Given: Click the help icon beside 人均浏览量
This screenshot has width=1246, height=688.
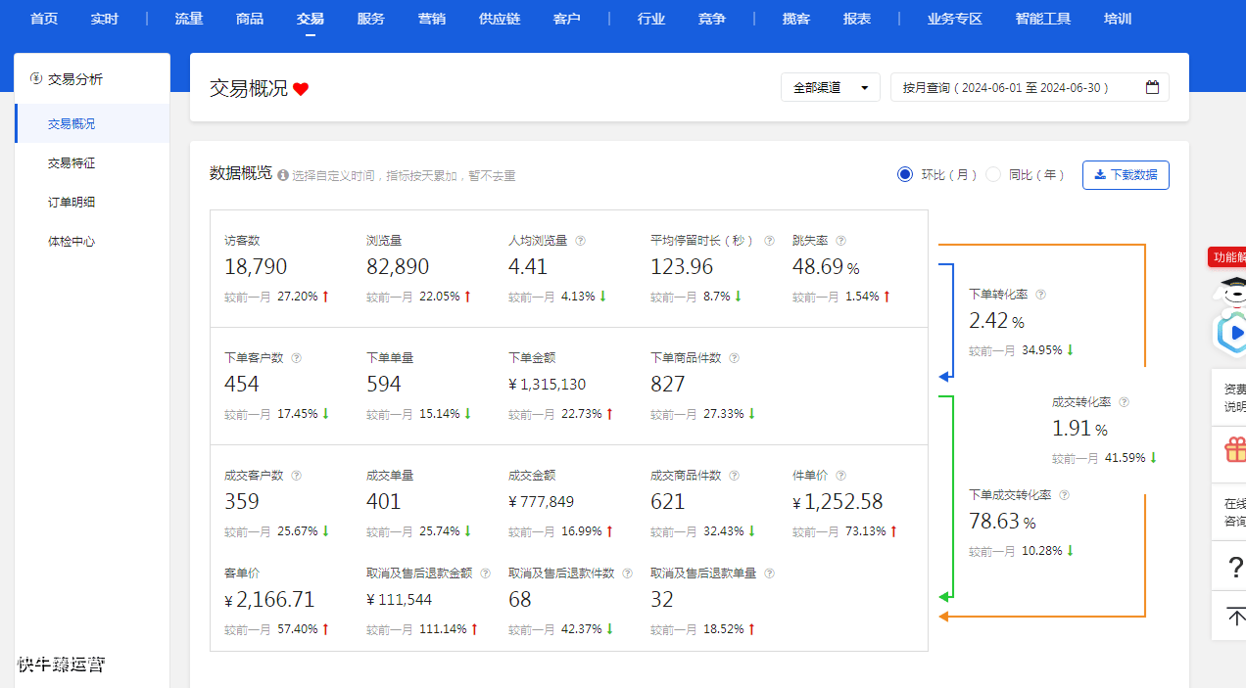Looking at the screenshot, I should click(580, 240).
